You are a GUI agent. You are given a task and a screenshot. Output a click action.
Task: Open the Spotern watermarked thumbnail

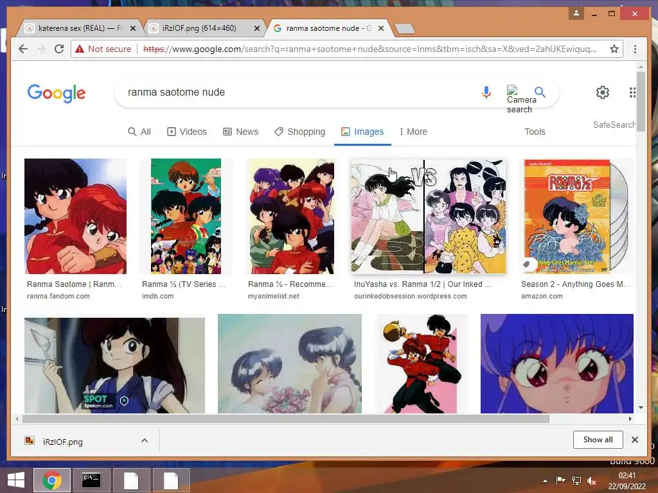pos(114,365)
